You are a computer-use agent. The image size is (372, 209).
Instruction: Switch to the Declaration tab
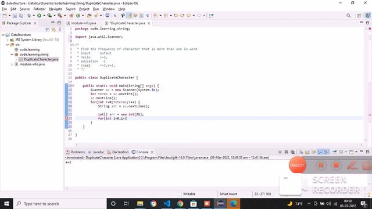pyautogui.click(x=118, y=152)
